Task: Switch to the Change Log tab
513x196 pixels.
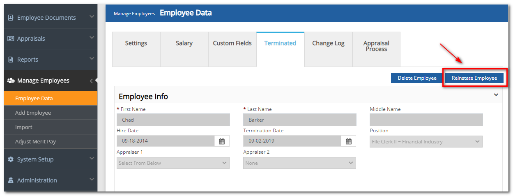Action: [328, 43]
